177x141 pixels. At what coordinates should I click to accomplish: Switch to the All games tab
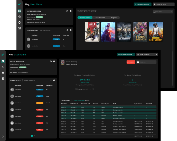coord(114,18)
